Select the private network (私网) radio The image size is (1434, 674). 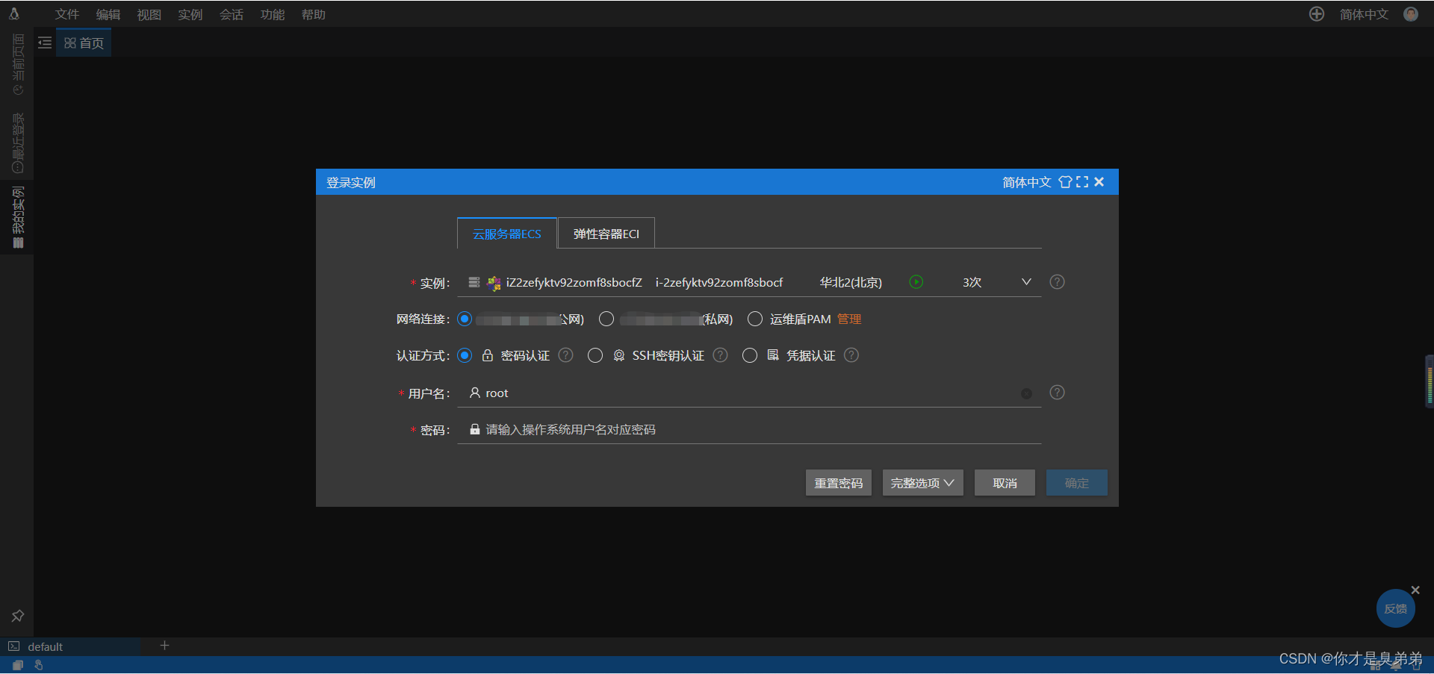pyautogui.click(x=606, y=319)
